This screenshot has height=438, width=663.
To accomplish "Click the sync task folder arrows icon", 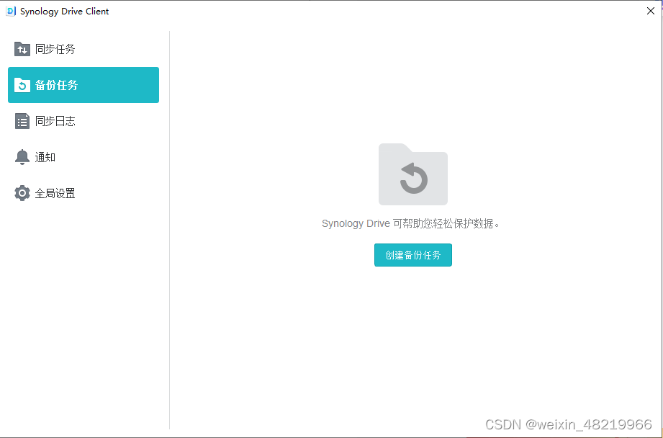I will (22, 49).
